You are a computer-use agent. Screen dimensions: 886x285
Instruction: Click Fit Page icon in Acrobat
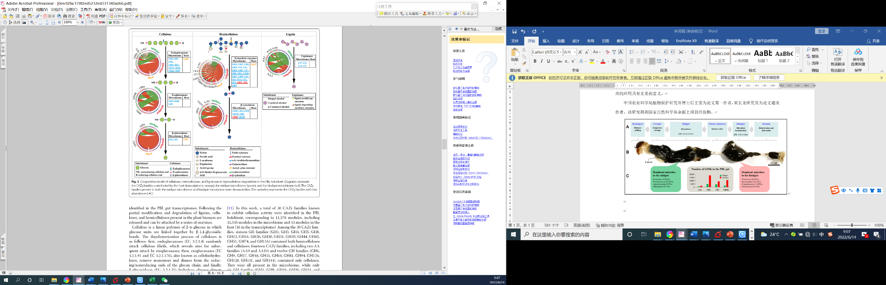coord(47,22)
